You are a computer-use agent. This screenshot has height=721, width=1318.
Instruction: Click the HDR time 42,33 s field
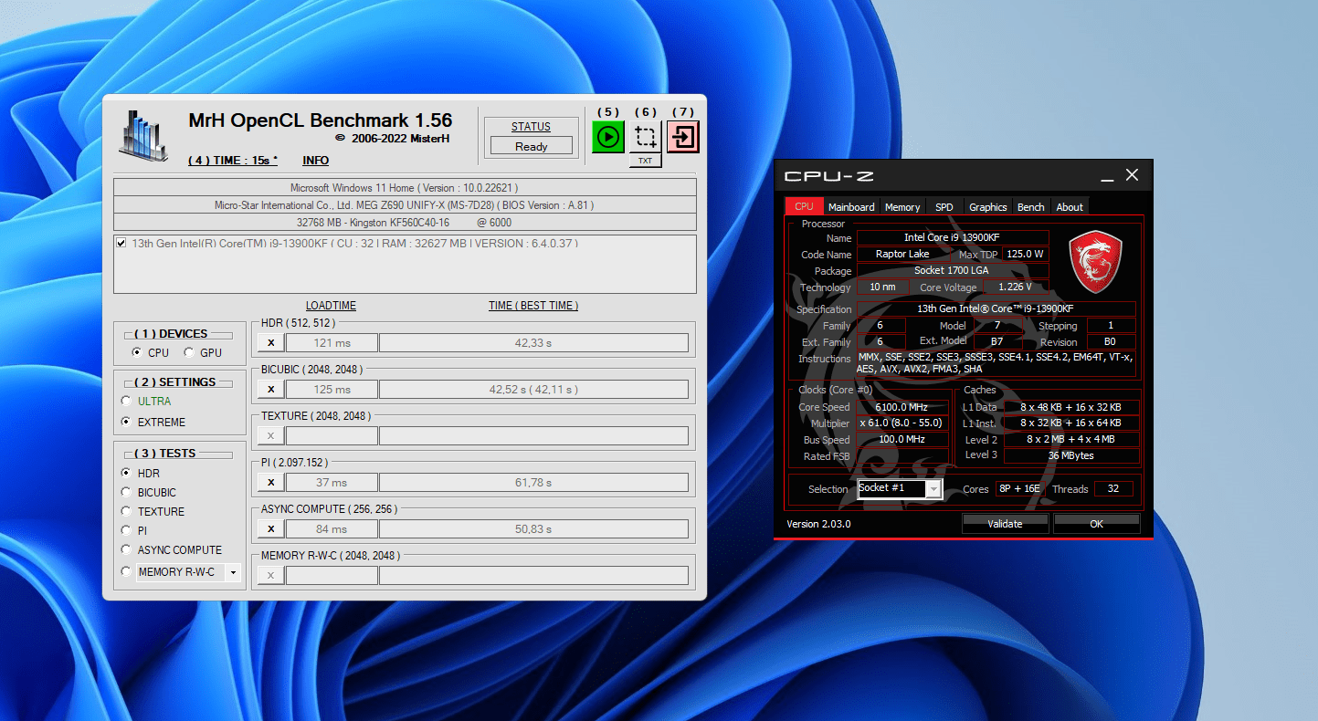click(533, 342)
